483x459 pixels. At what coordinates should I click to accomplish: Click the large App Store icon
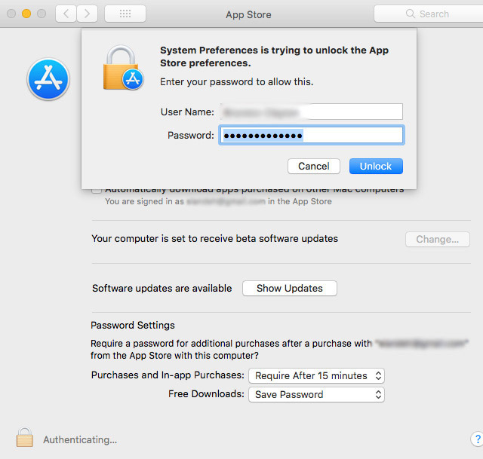click(x=48, y=79)
